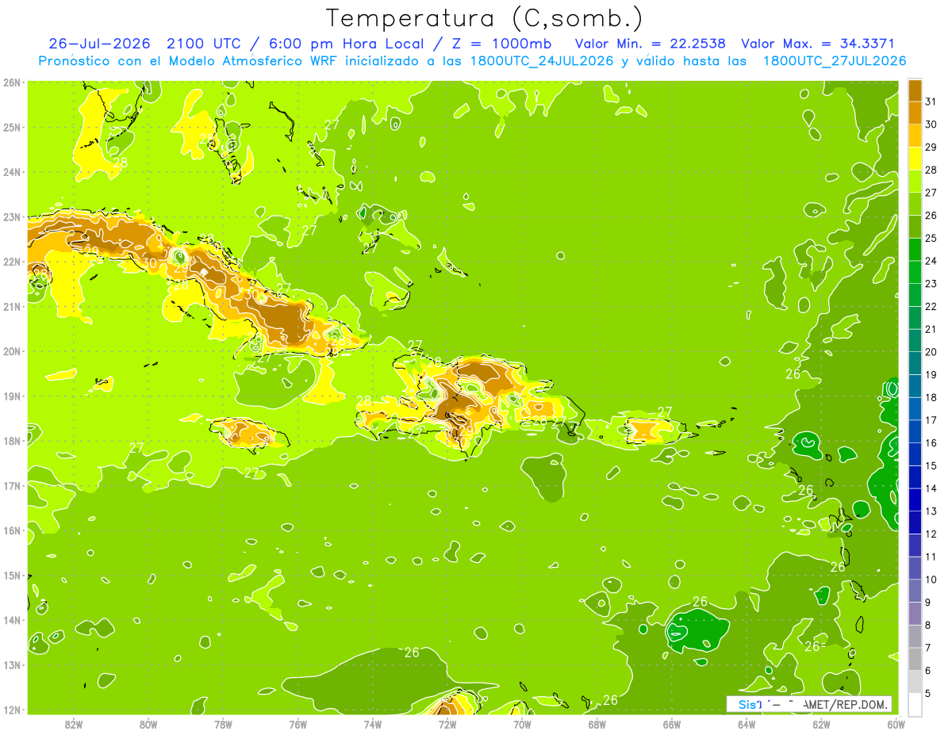952x735 pixels.
Task: Click the legend swatch between 26 and 27
Action: [x=915, y=205]
